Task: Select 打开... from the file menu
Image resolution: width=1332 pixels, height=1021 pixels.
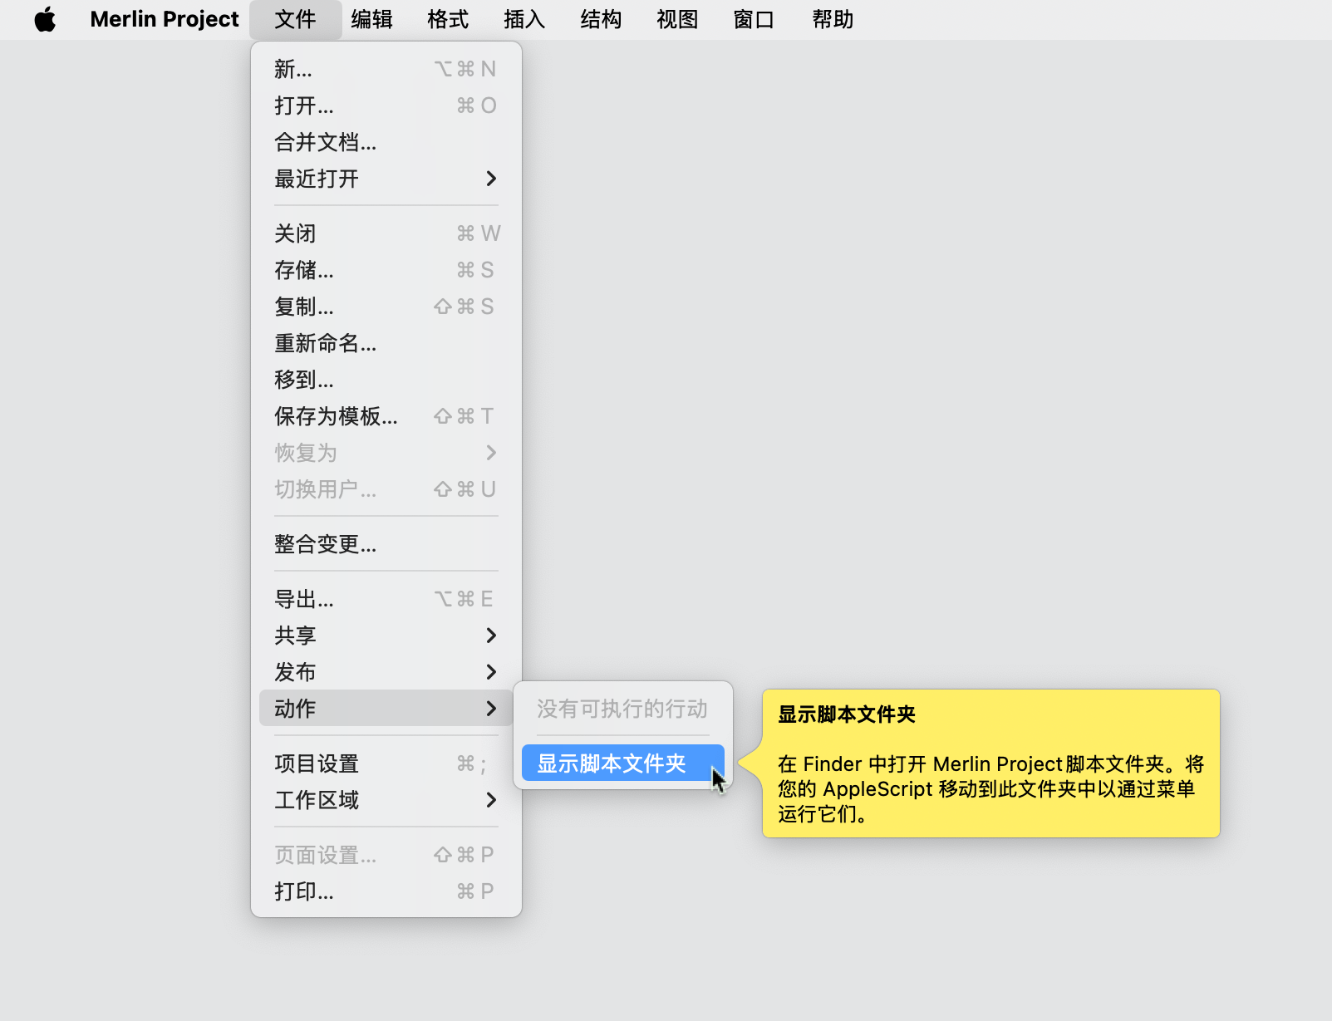Action: (x=386, y=106)
